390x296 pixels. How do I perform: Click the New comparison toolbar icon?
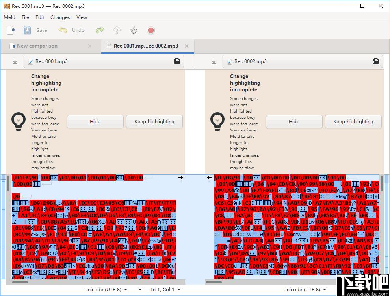(11, 30)
